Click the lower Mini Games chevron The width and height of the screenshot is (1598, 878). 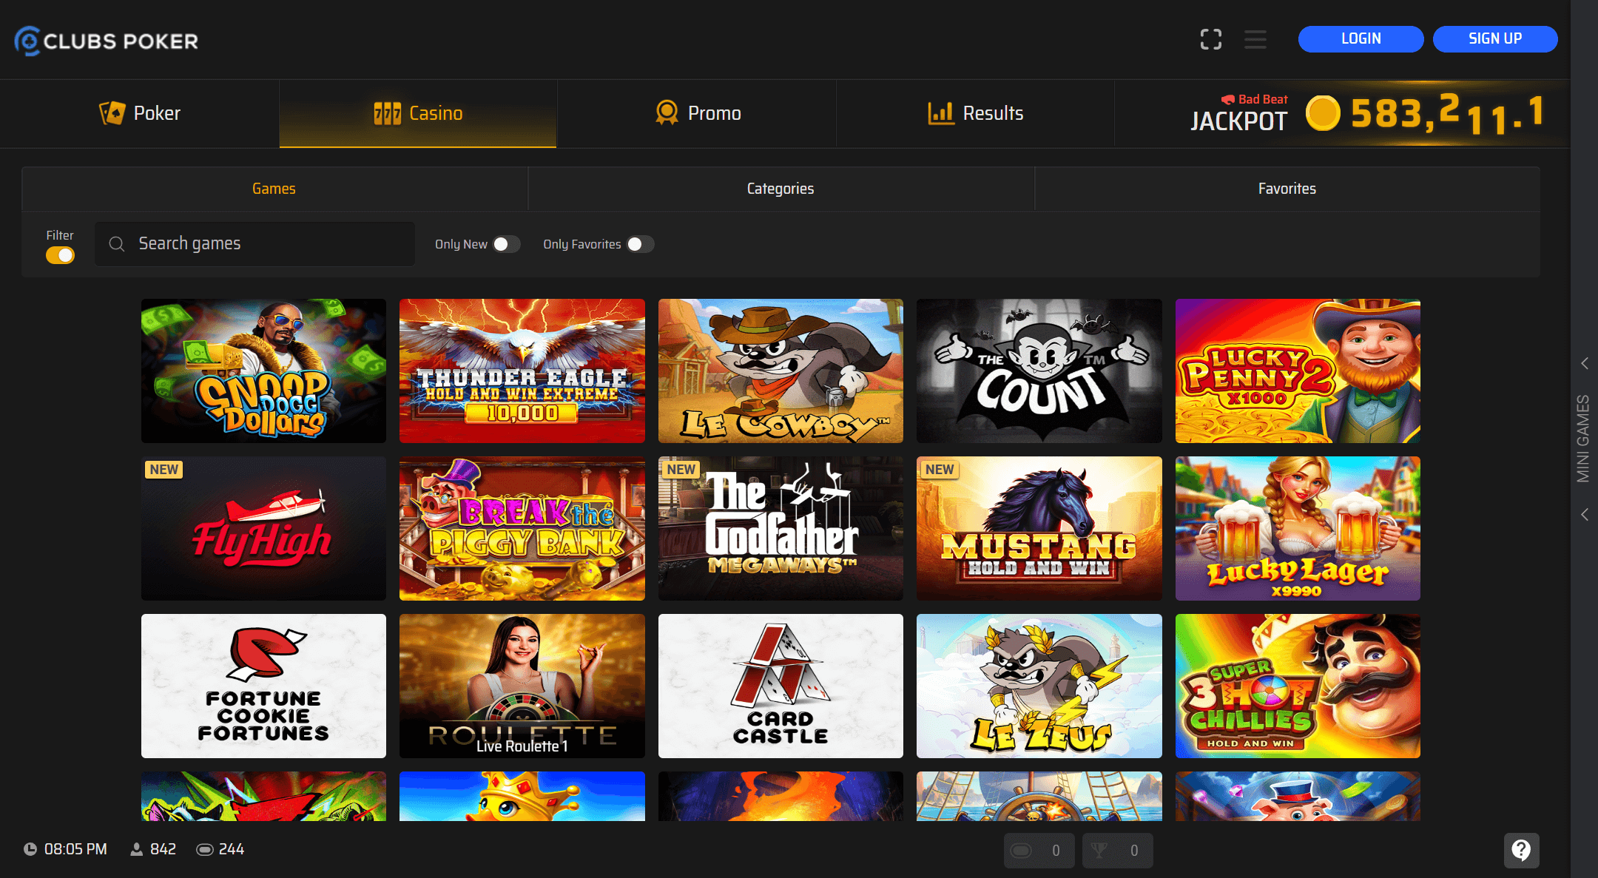coord(1584,514)
